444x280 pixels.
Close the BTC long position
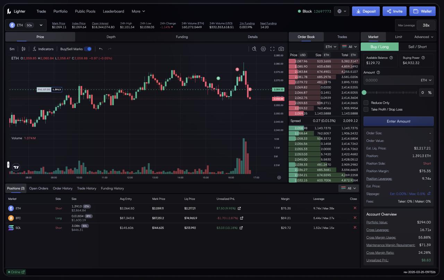[355, 218]
